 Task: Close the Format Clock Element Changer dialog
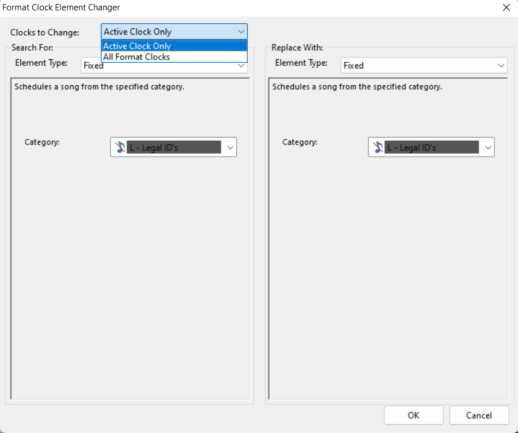click(506, 7)
